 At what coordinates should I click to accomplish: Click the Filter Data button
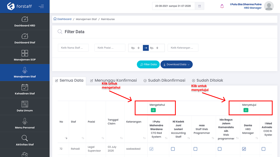148,64
